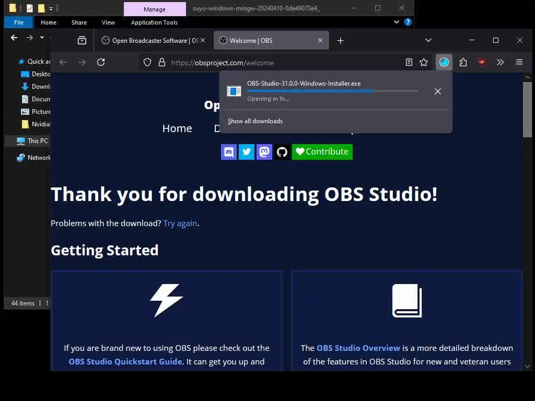Select Documents in Explorer sidebar
The image size is (535, 401).
click(x=36, y=99)
